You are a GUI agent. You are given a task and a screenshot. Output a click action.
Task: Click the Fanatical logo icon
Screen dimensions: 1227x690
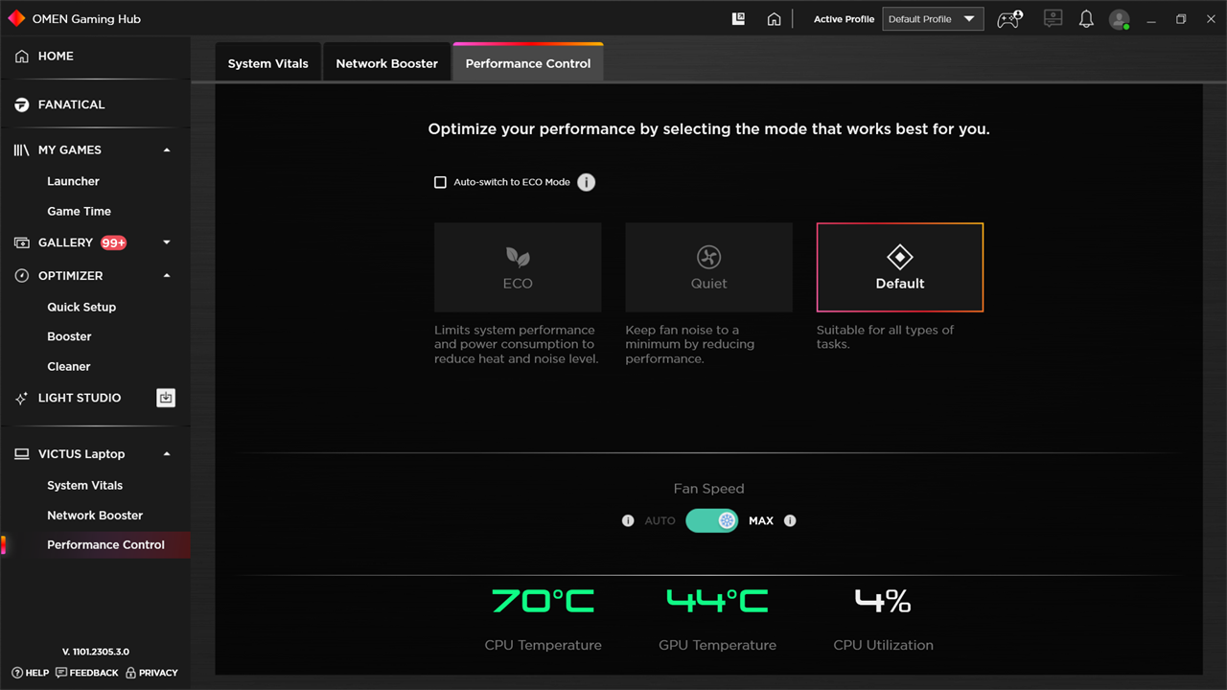(22, 104)
